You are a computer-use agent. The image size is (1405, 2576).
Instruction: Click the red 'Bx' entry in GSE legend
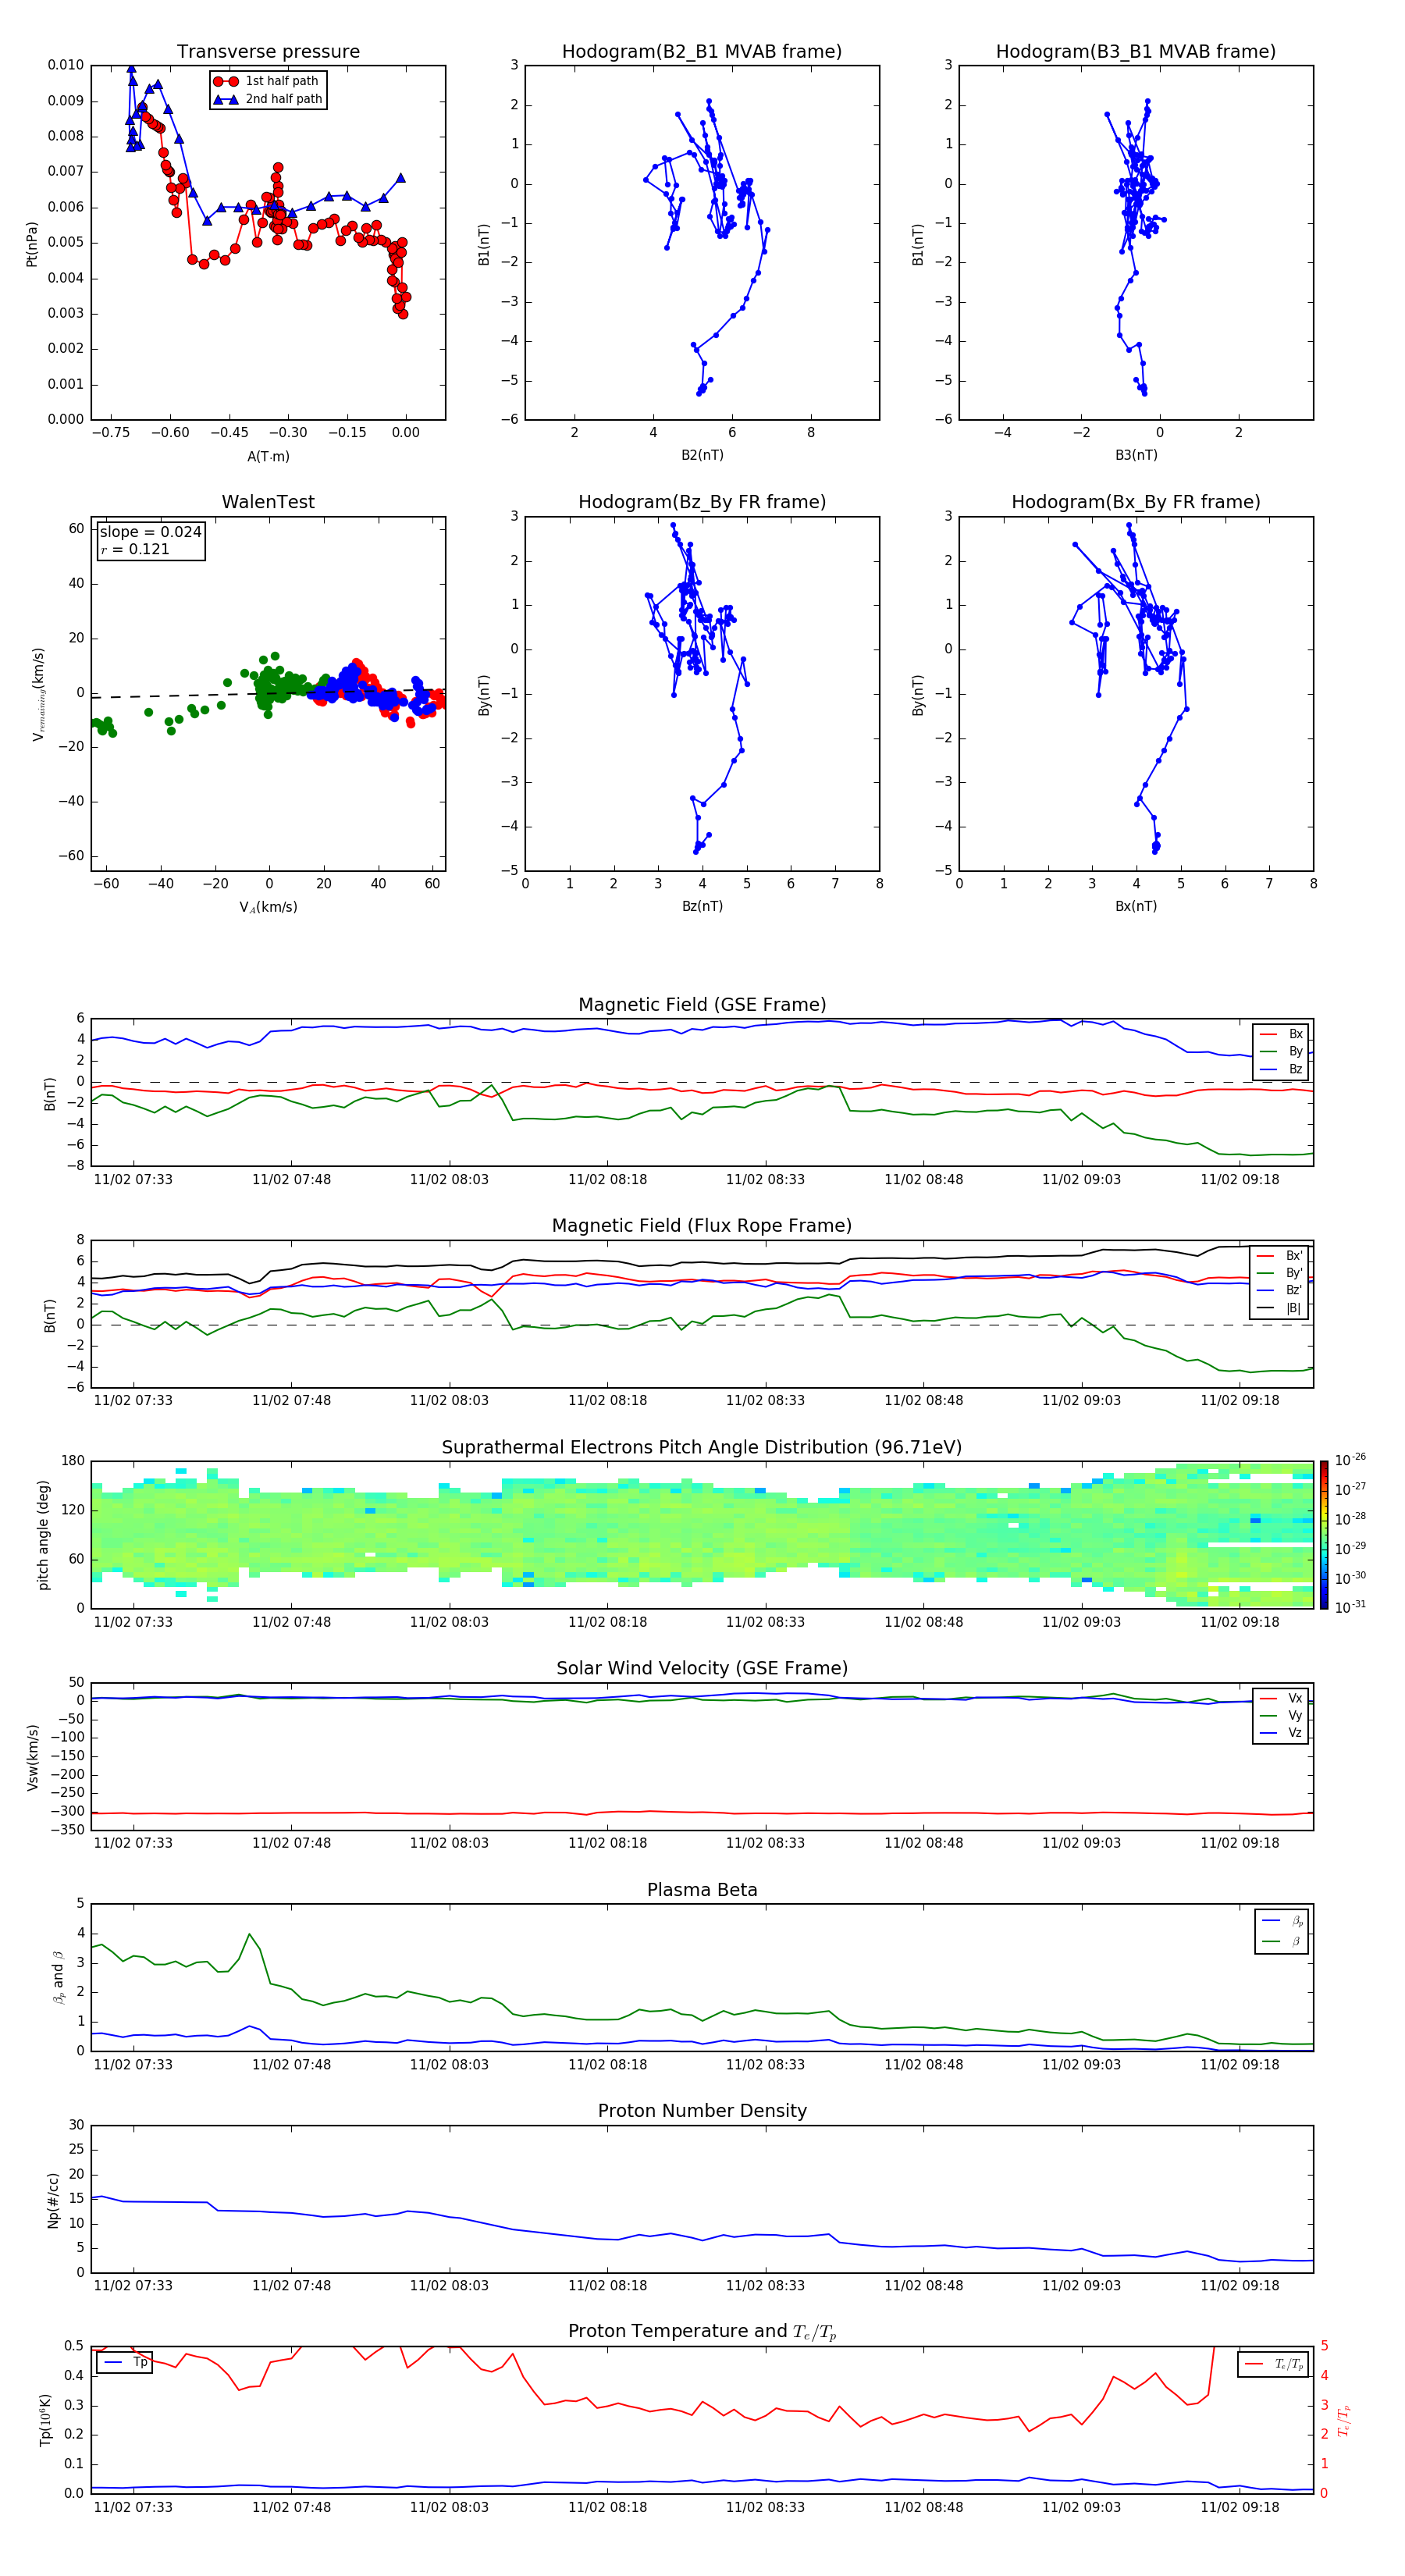(1282, 1034)
